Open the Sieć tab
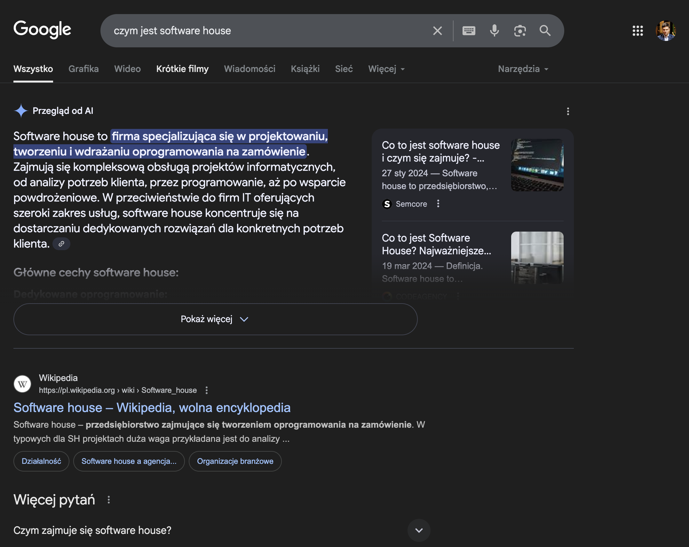The image size is (689, 547). point(344,69)
